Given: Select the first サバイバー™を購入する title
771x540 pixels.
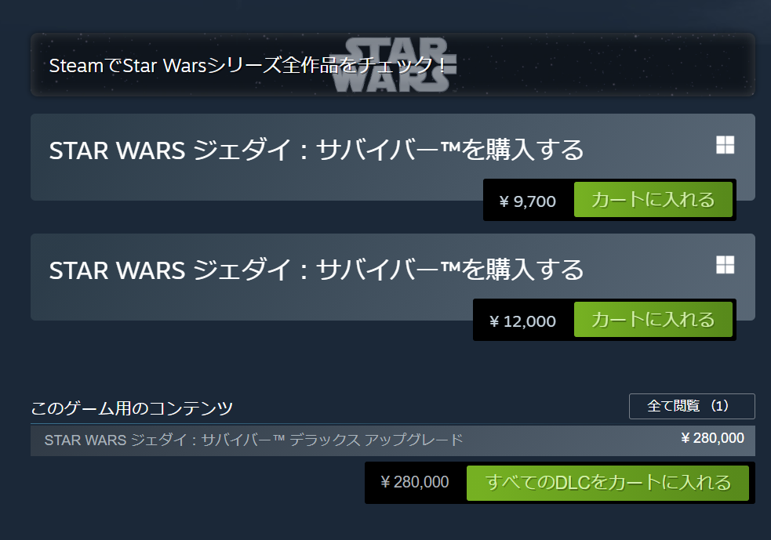Looking at the screenshot, I should pos(316,150).
